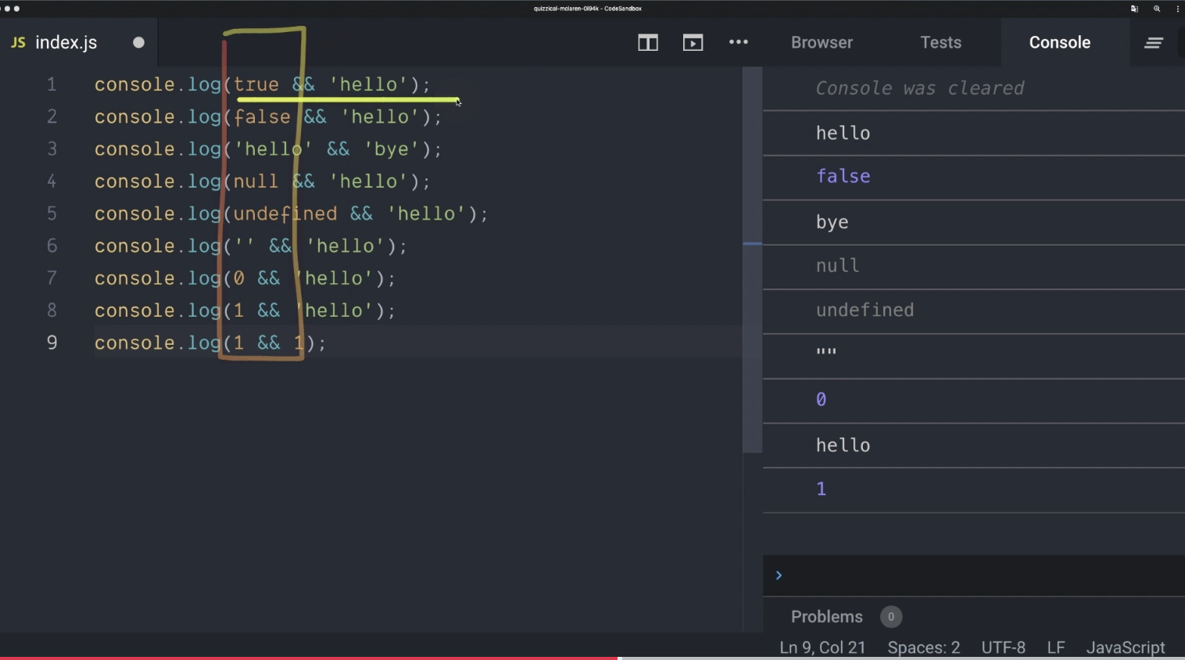The width and height of the screenshot is (1185, 660).
Task: Click 'bye' console output row
Action: point(974,222)
